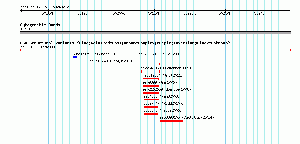Click the Cytogenetic Bands track title
300x144 pixels.
[x=40, y=25]
